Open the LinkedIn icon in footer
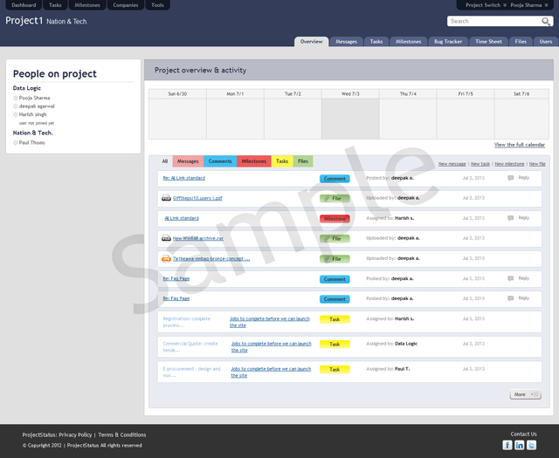Image resolution: width=559 pixels, height=458 pixels. click(x=519, y=445)
